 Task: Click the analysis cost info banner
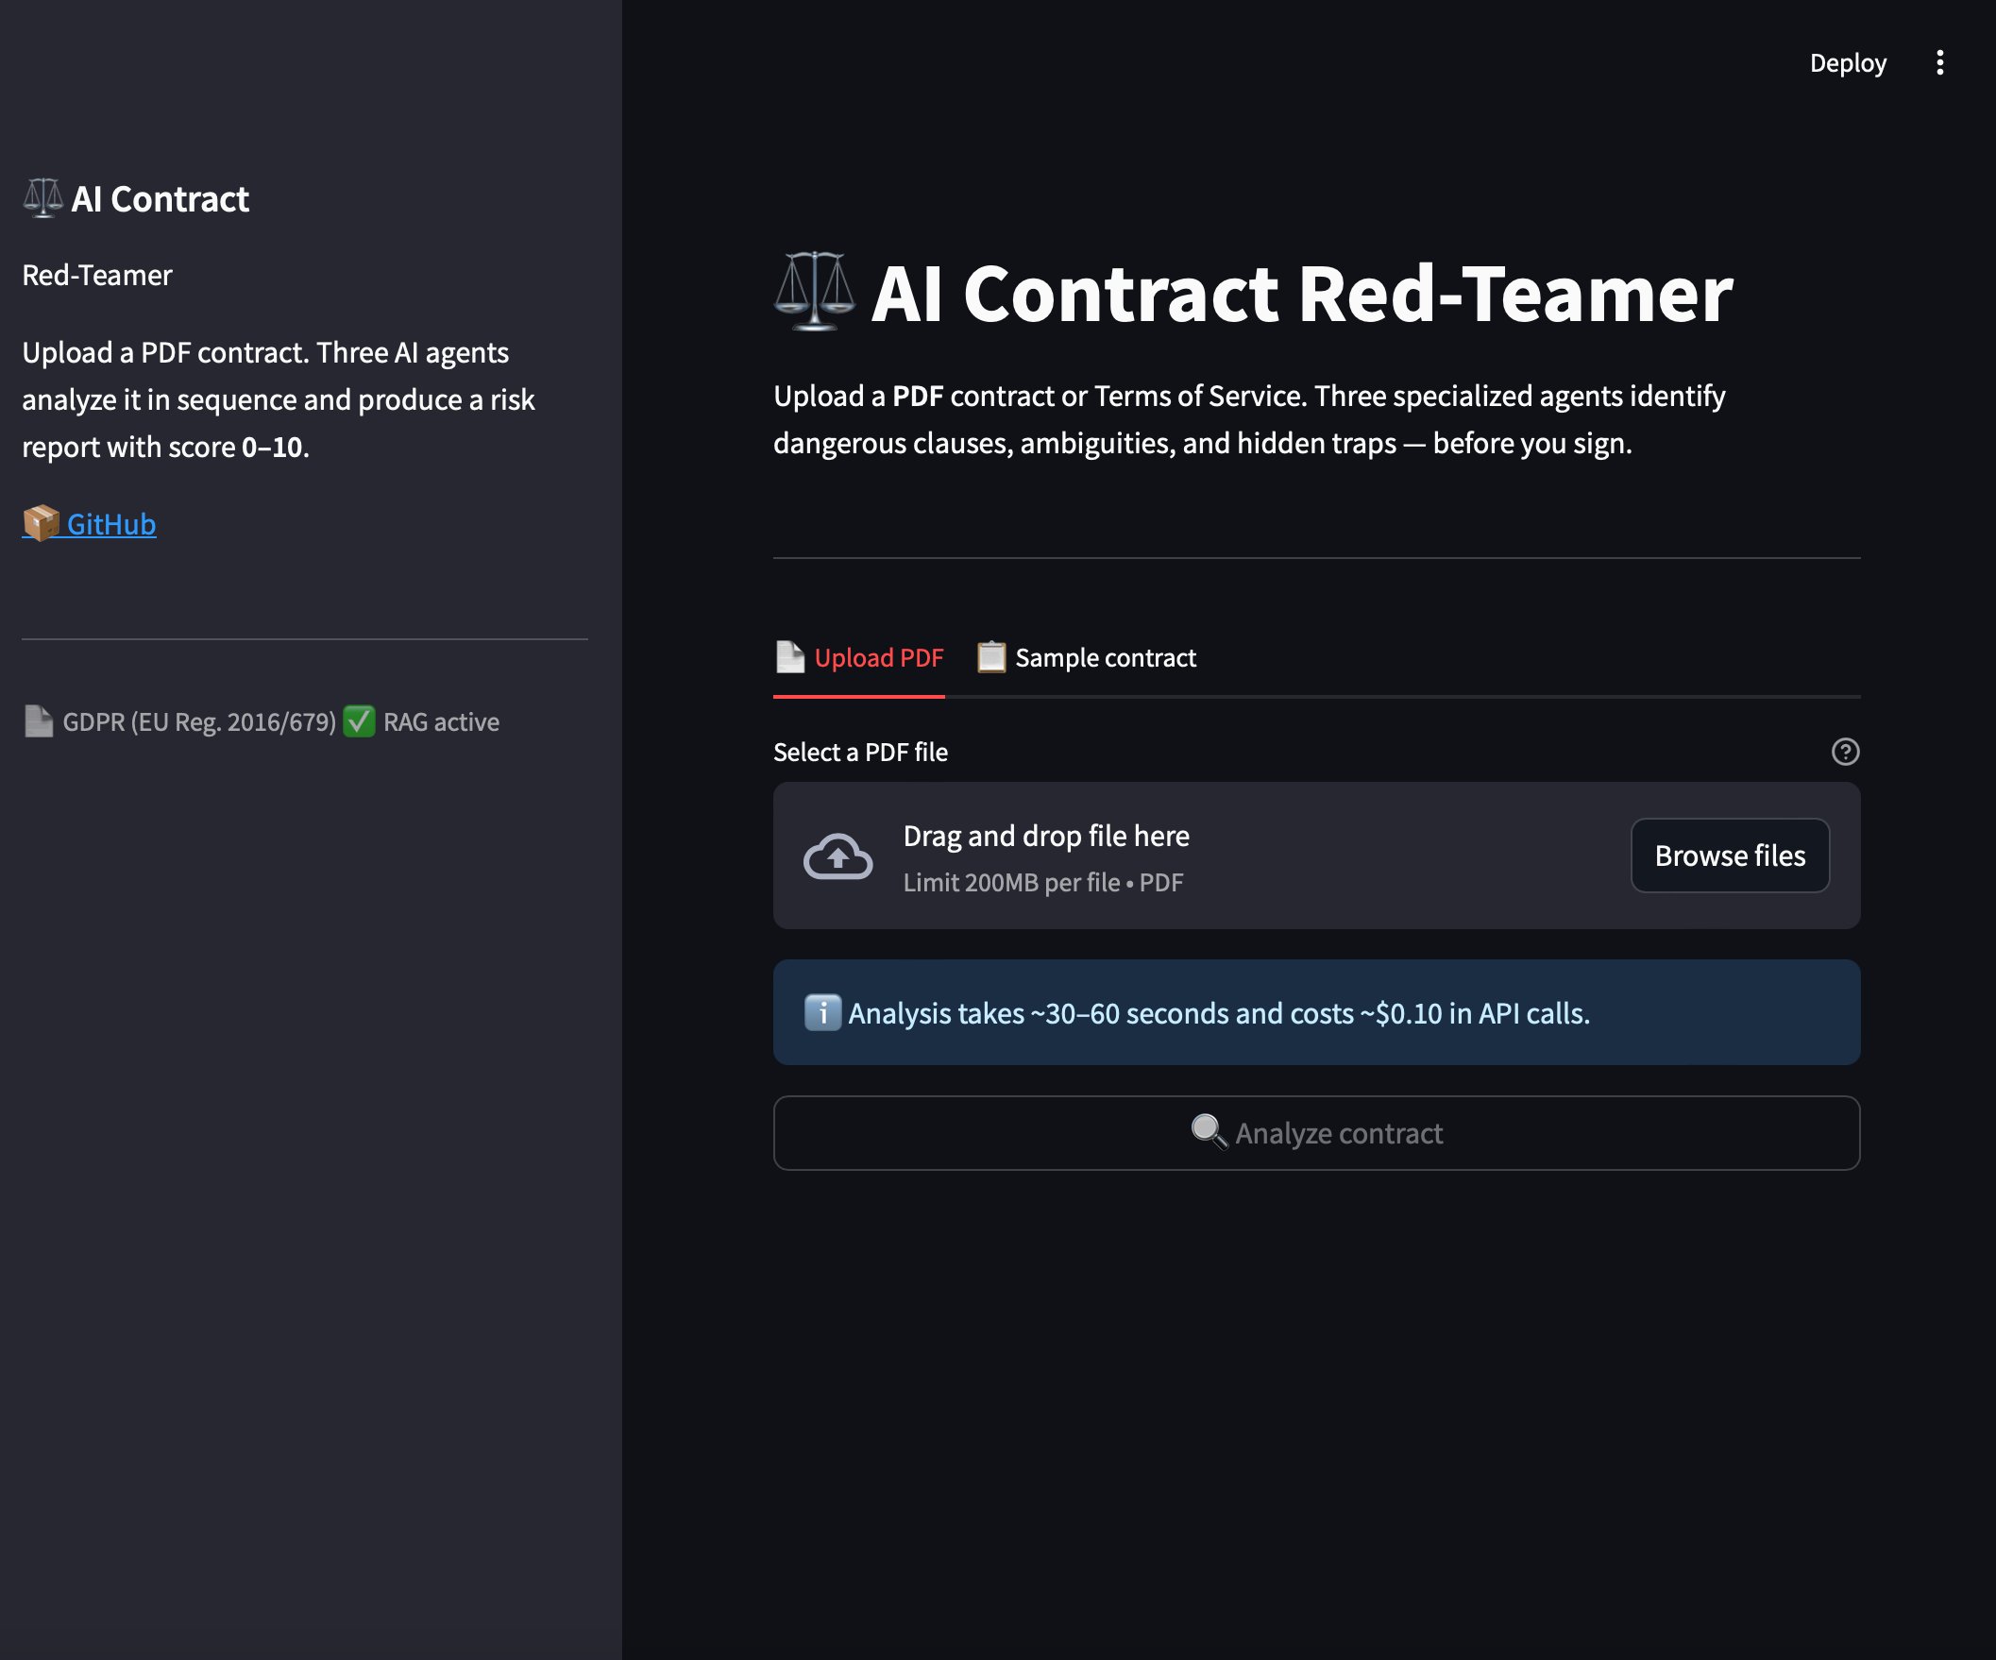coord(1316,1011)
